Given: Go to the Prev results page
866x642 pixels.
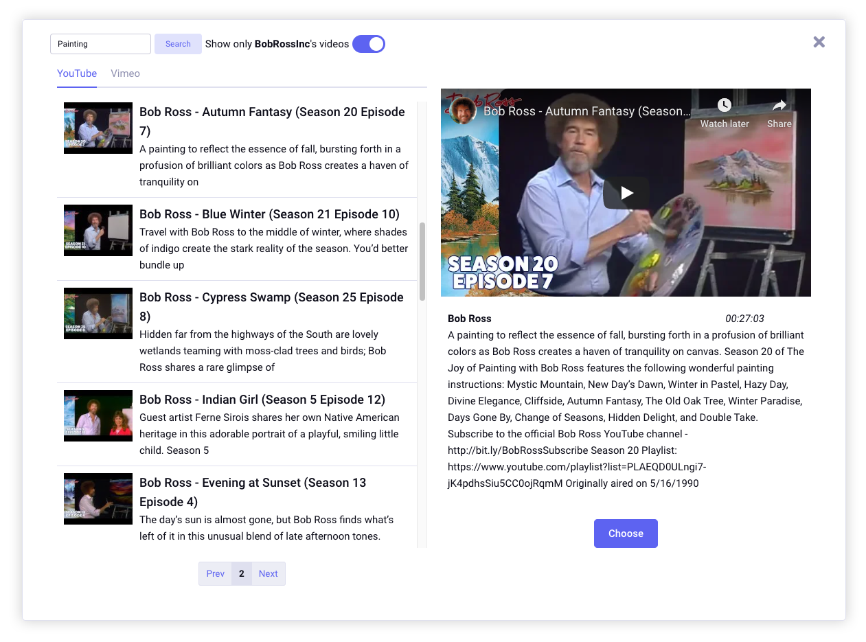Looking at the screenshot, I should pos(215,574).
